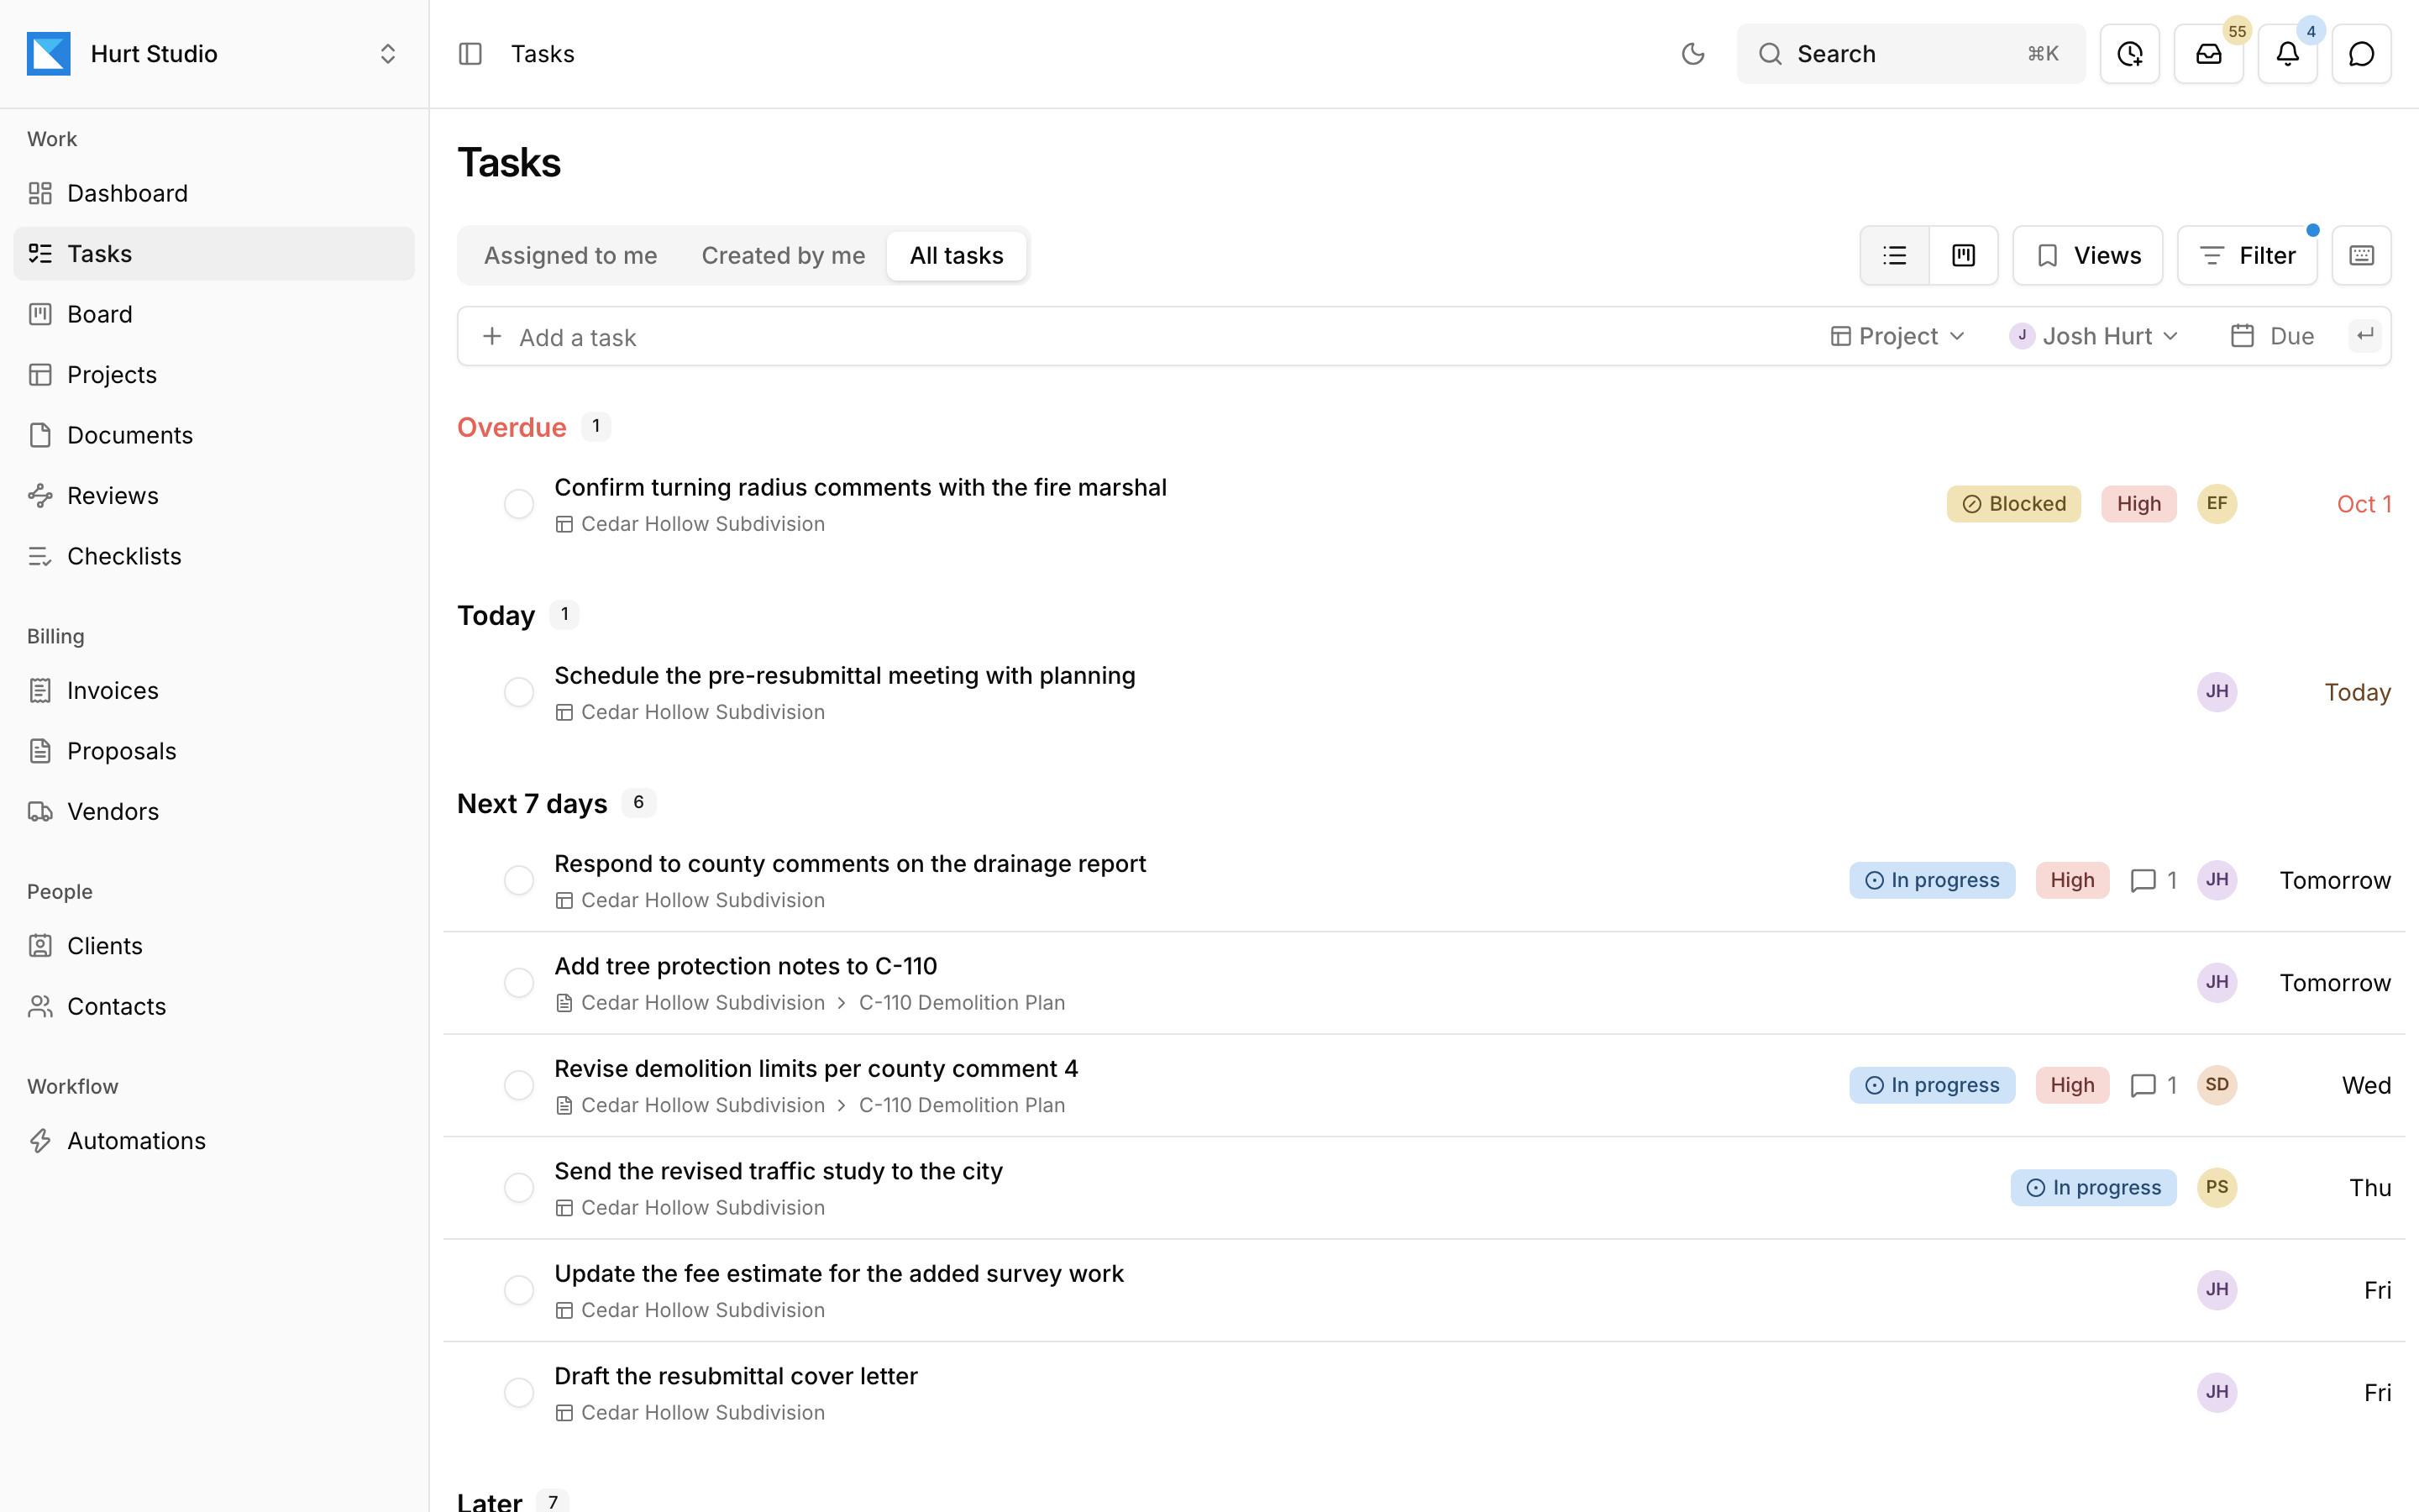
Task: Open the Hurt Studio workspace switcher
Action: coord(214,54)
